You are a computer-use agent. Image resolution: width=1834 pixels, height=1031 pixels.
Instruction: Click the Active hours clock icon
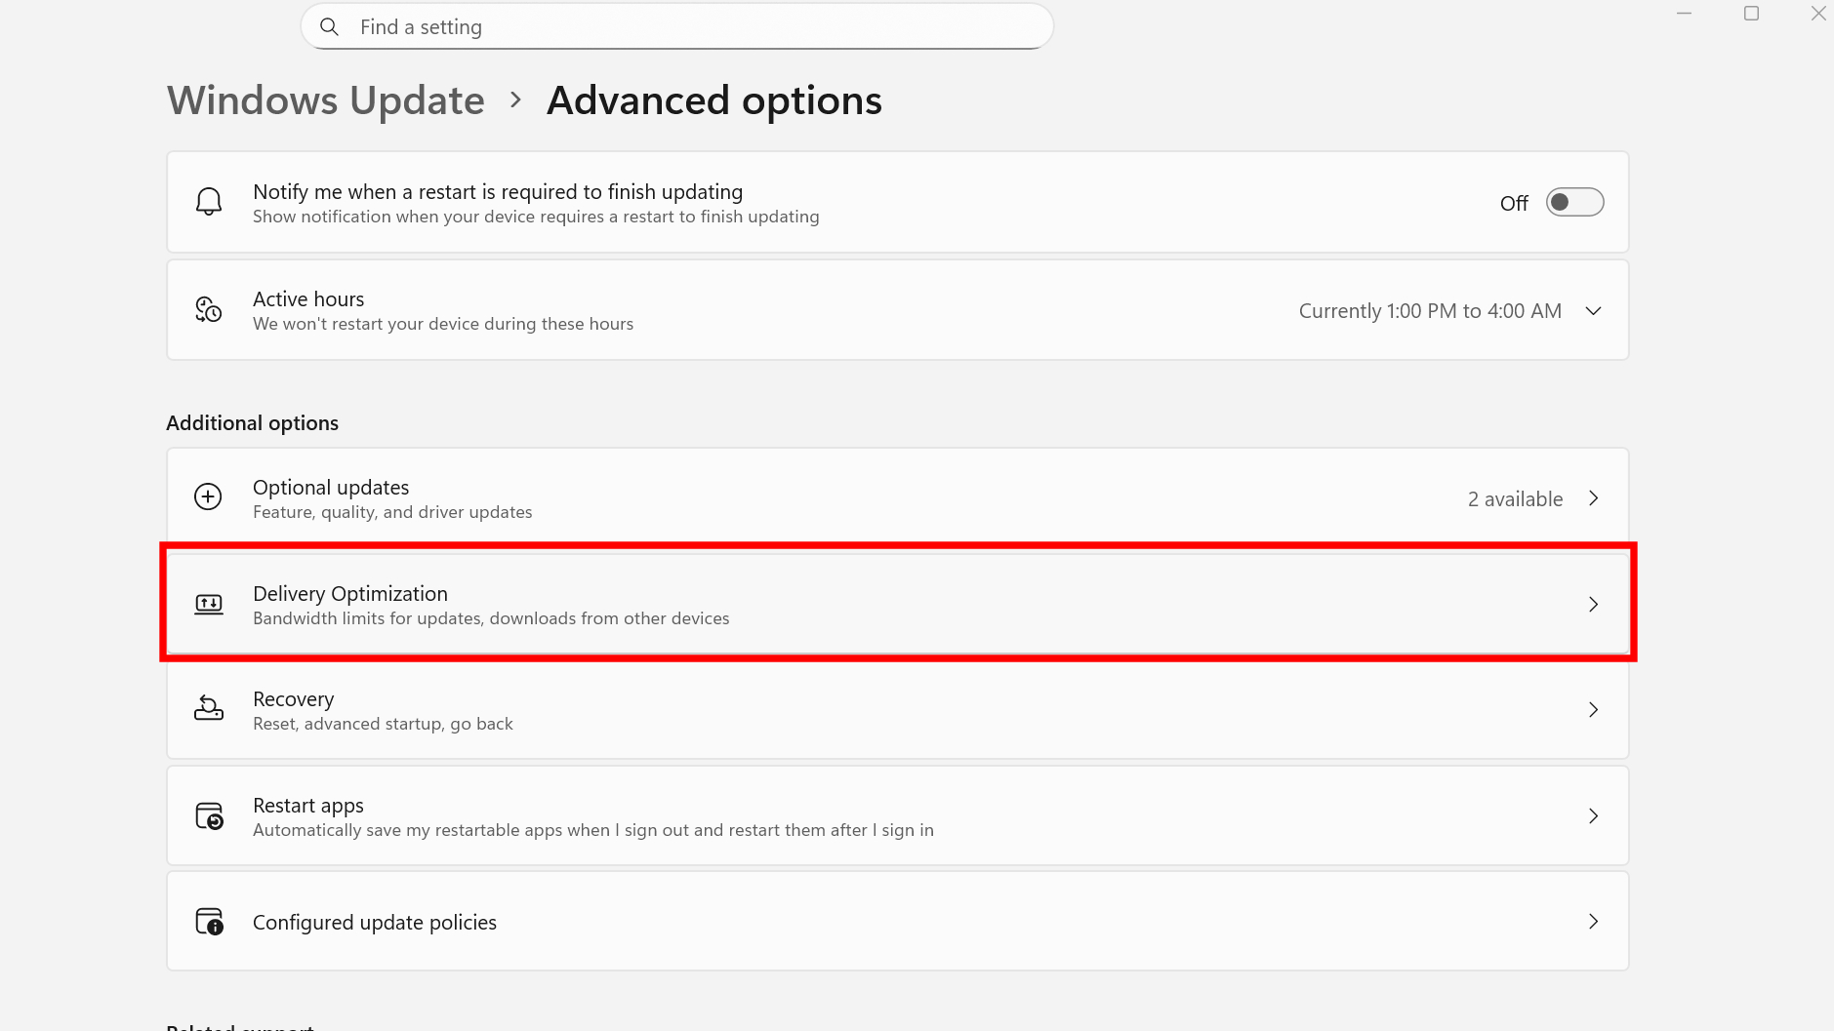208,309
